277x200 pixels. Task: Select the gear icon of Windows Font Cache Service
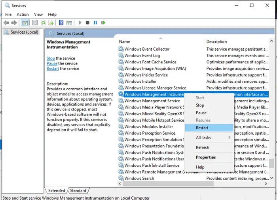[121, 62]
